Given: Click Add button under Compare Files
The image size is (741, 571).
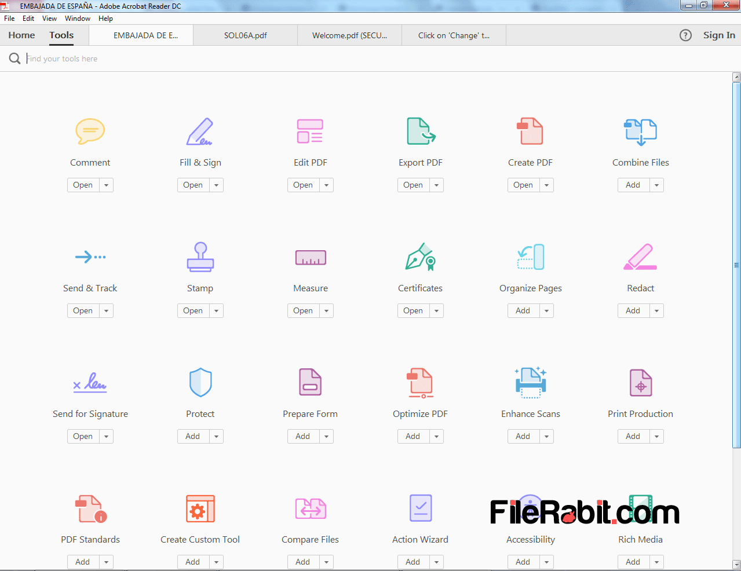Looking at the screenshot, I should point(303,562).
